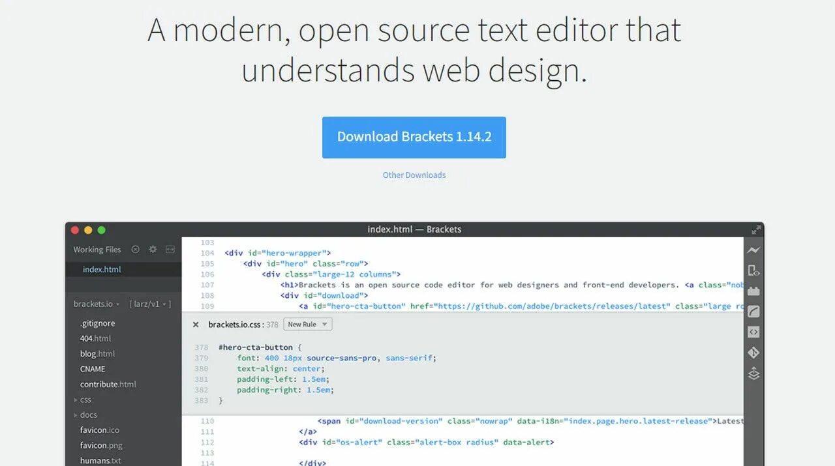Screen dimensions: 835x466
Task: Expand the css folder
Action: pyautogui.click(x=82, y=400)
